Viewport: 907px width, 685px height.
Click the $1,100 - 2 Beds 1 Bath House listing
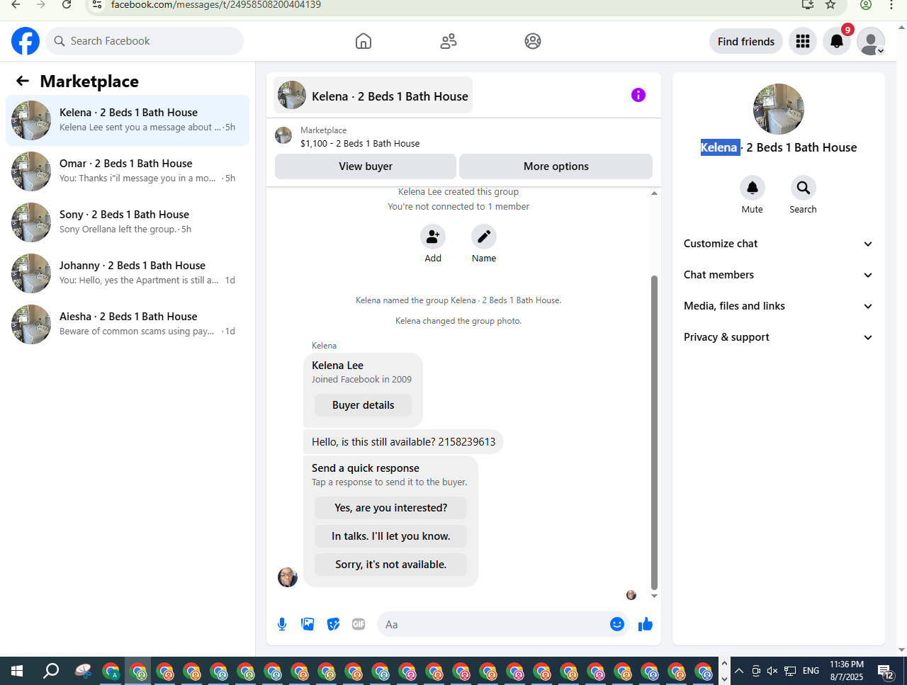coord(360,143)
